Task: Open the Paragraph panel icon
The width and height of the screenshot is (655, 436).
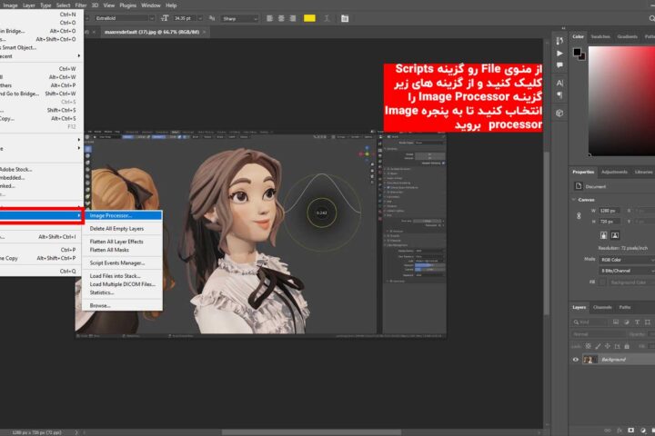Action: 559,95
